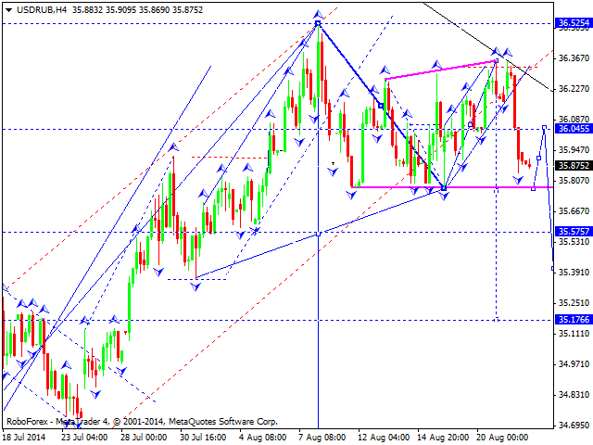Click the 23 Jul 04:00 time label
Viewport: 593px width, 445px height.
click(x=84, y=437)
